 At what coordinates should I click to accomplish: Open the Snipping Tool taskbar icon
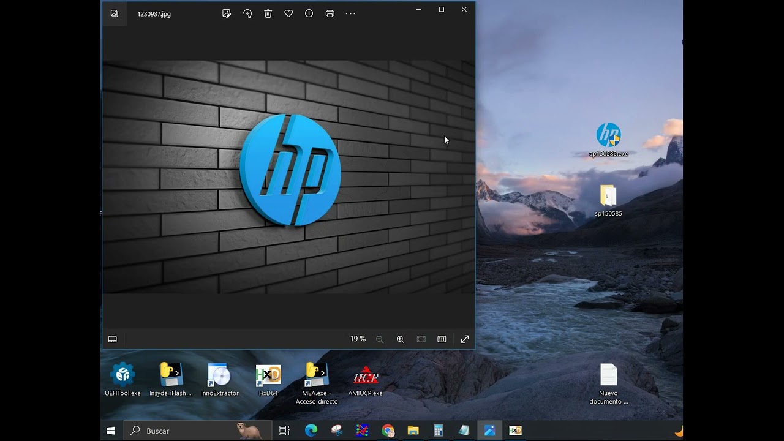point(337,431)
